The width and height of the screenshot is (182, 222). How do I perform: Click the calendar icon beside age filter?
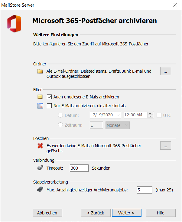pos(40,106)
